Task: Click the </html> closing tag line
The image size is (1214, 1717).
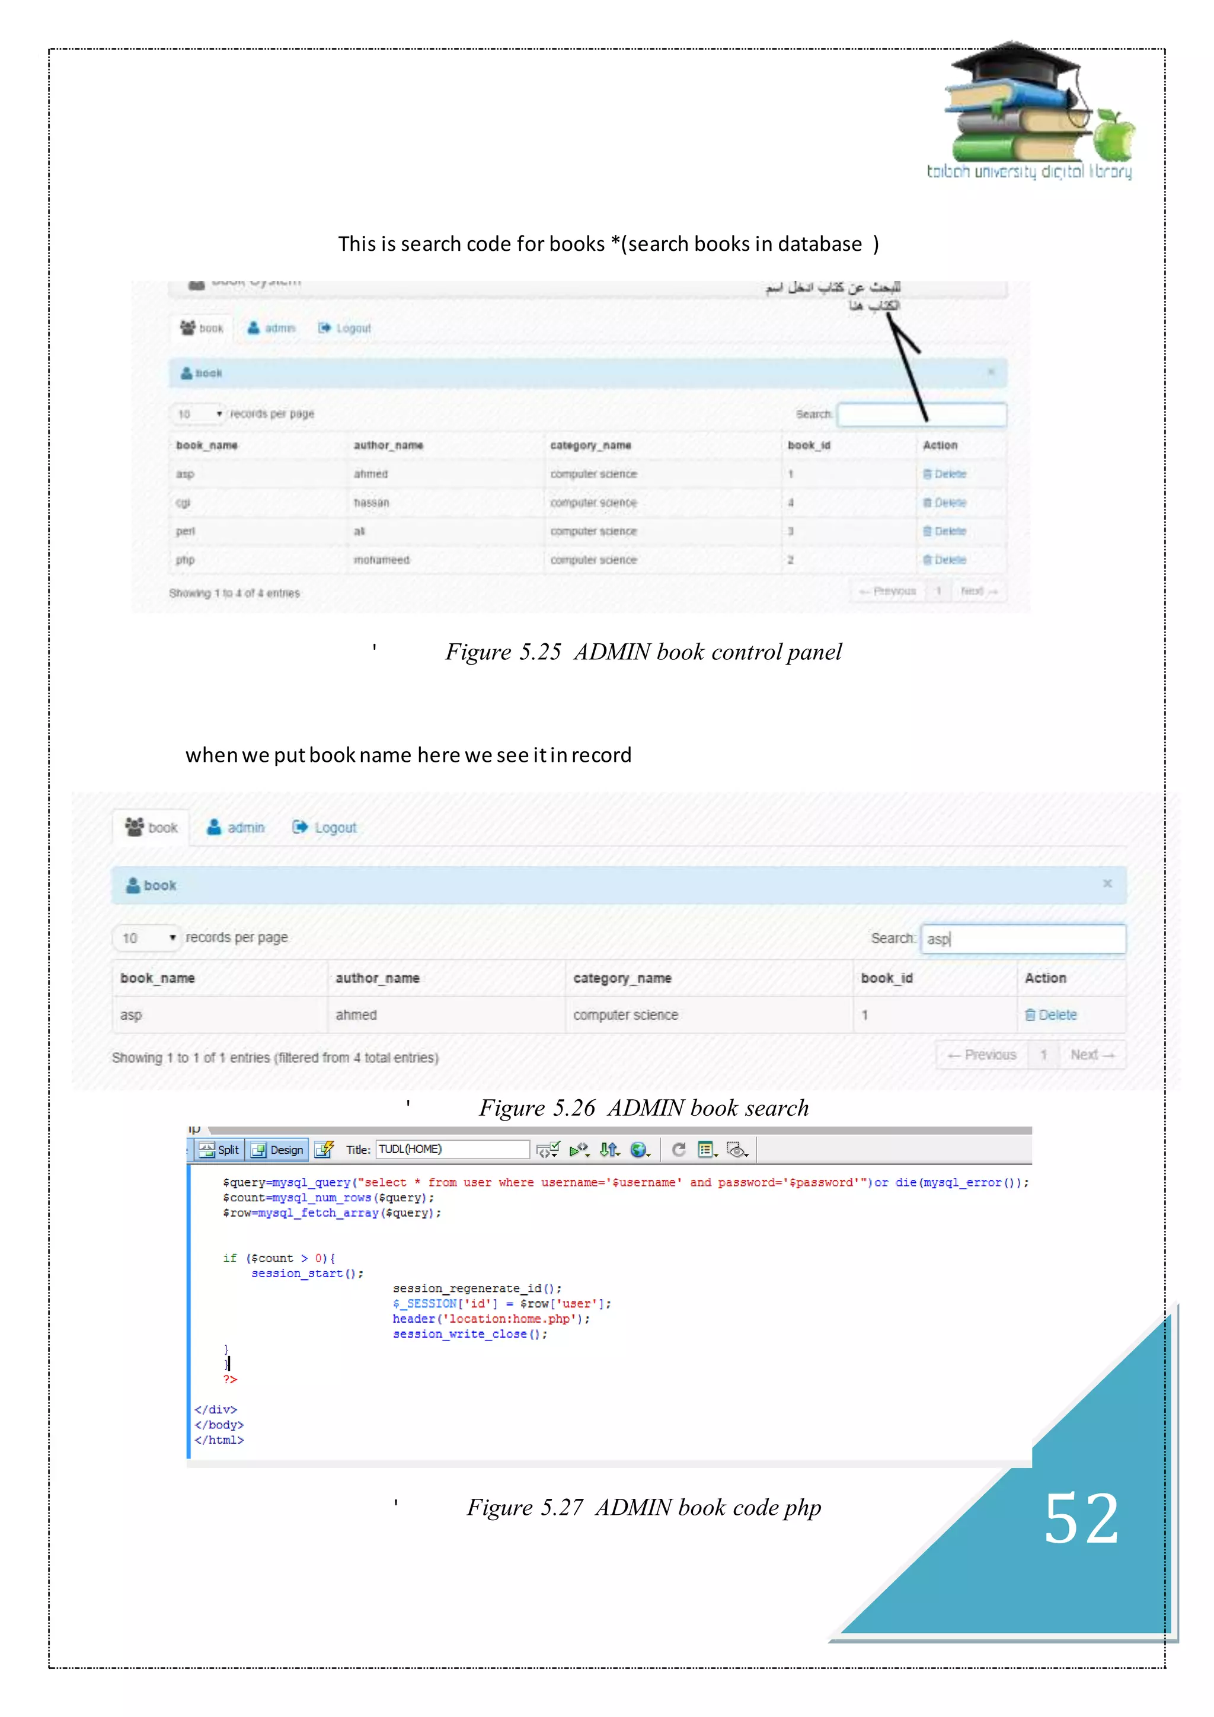Action: (219, 1440)
